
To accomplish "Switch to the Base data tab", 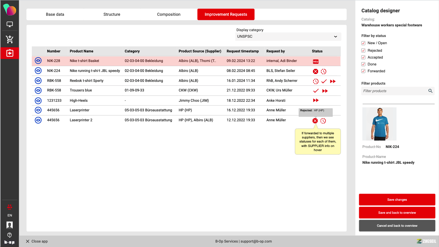I will pyautogui.click(x=55, y=14).
